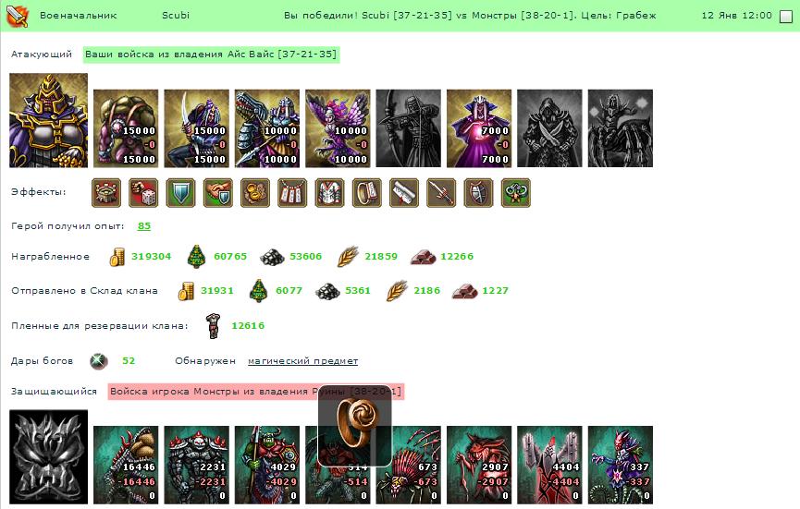Click the talisman necklace effect icon
This screenshot has height=509, width=800.
tap(292, 193)
